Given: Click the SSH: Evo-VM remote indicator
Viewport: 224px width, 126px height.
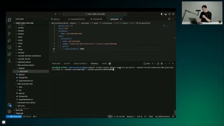Looking at the screenshot, I should (14, 117).
